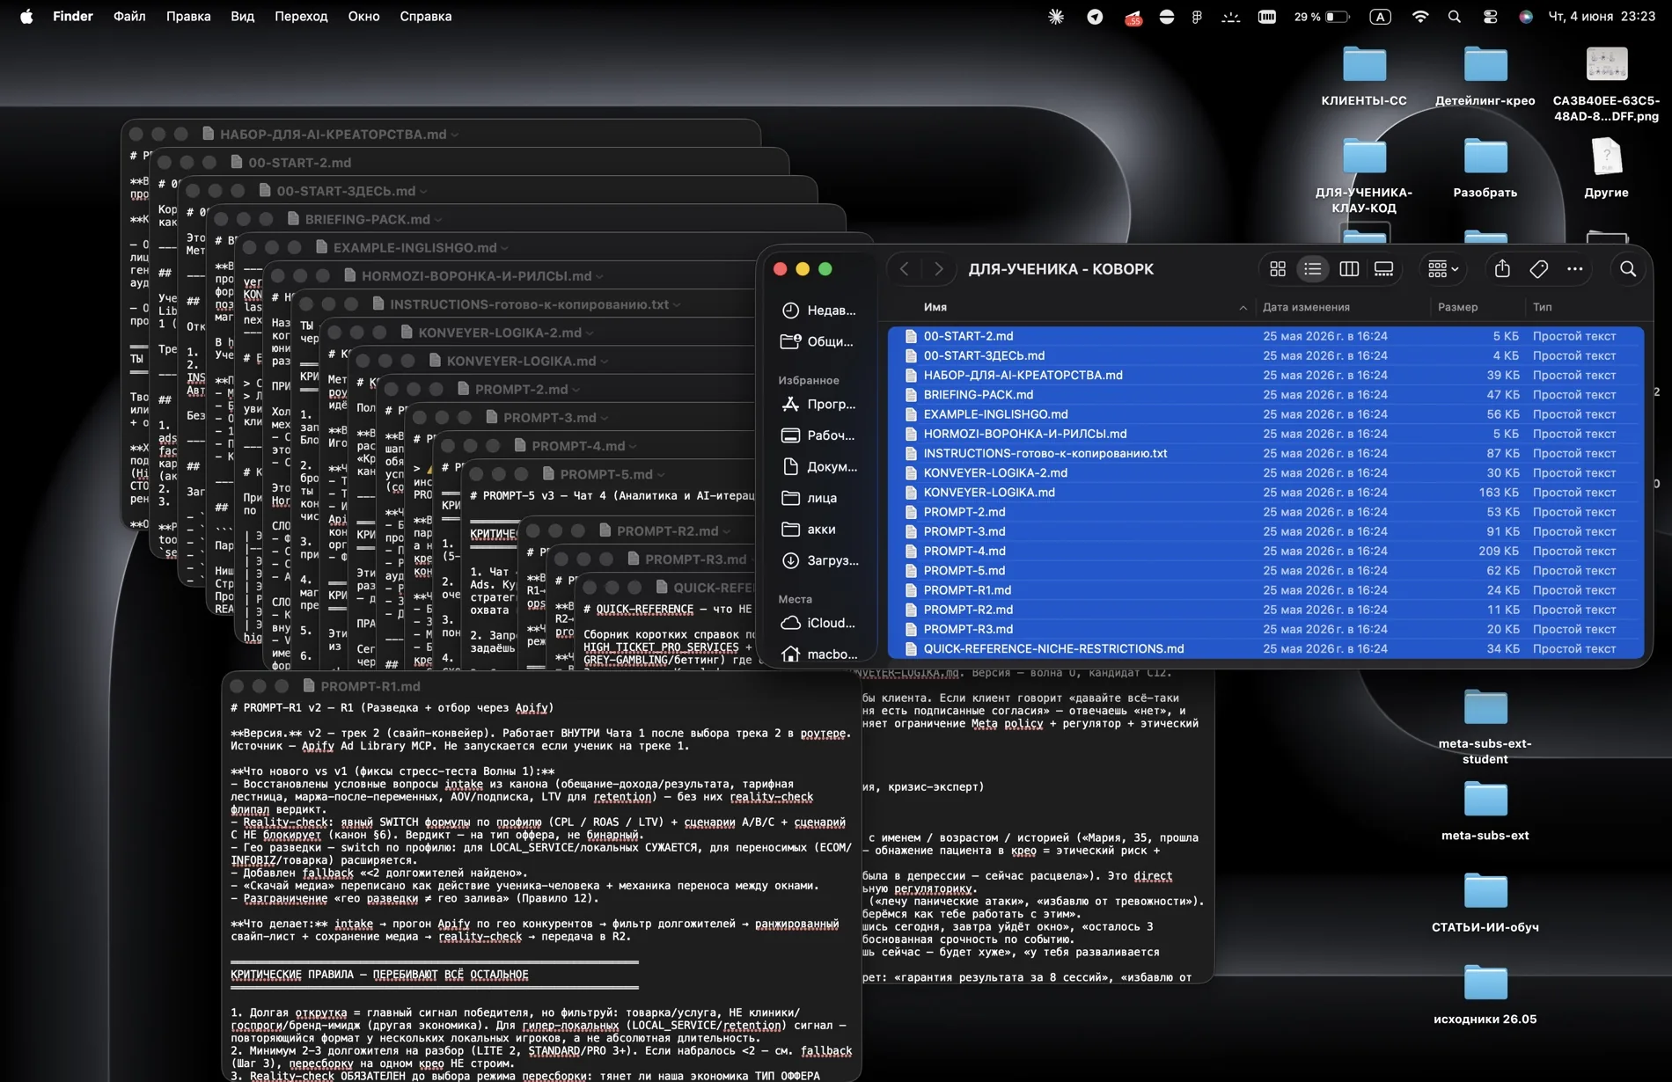Image resolution: width=1672 pixels, height=1082 pixels.
Task: Select QUICK-REFERENCE-NICHE-RESTRICTIONS.md file row
Action: point(1265,648)
